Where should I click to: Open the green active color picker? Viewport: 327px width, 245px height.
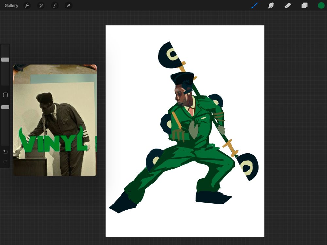pyautogui.click(x=321, y=6)
